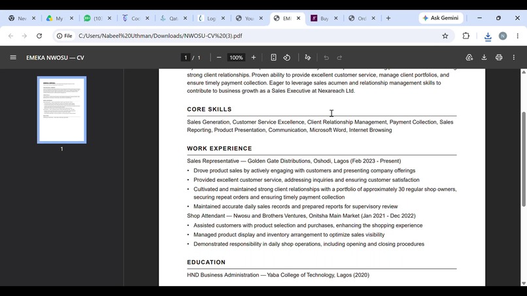
Task: Save PDF to Google Drive
Action: [x=469, y=58]
